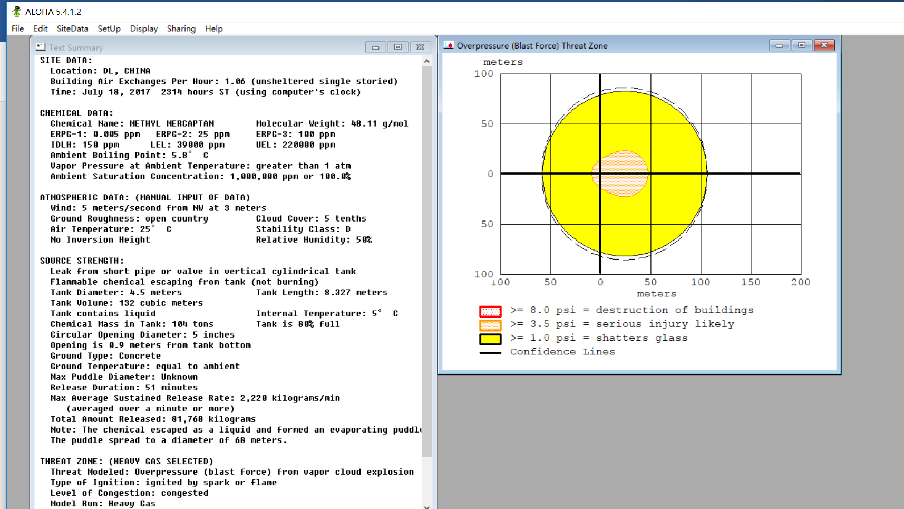Open the SiteData menu
Viewport: 904px width, 509px height.
coord(72,28)
